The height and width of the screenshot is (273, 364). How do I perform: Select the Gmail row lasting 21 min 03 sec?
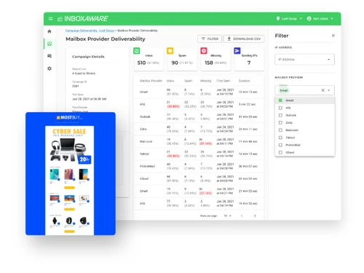199,191
